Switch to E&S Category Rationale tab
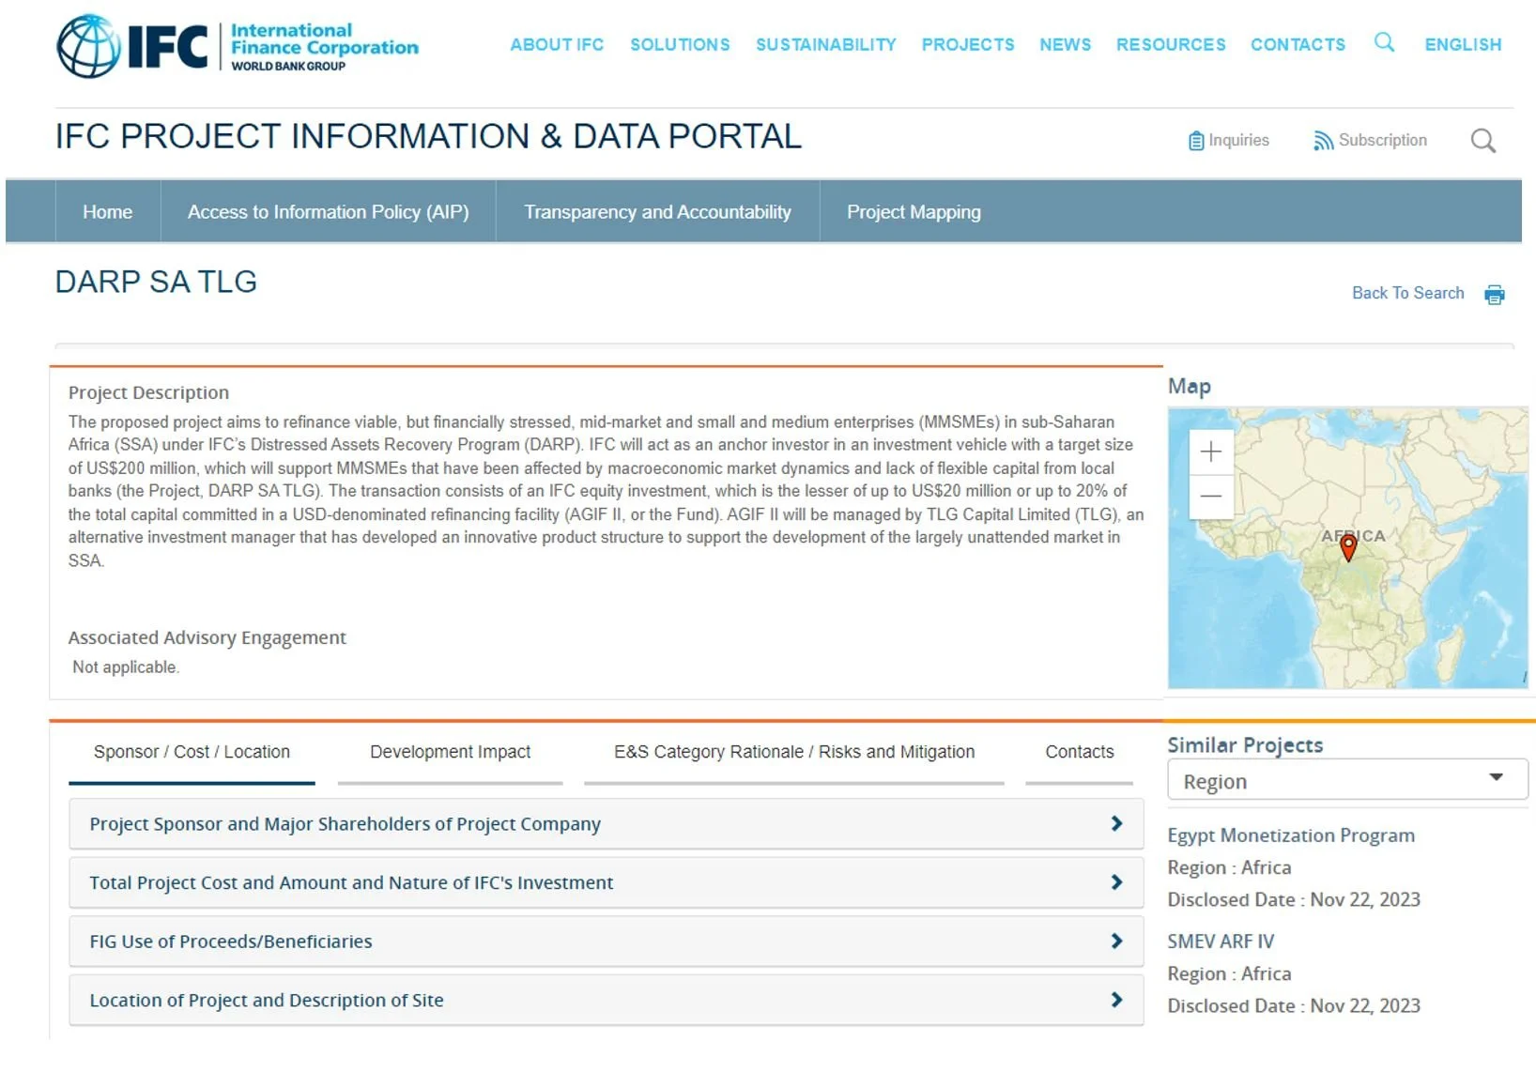 [794, 752]
